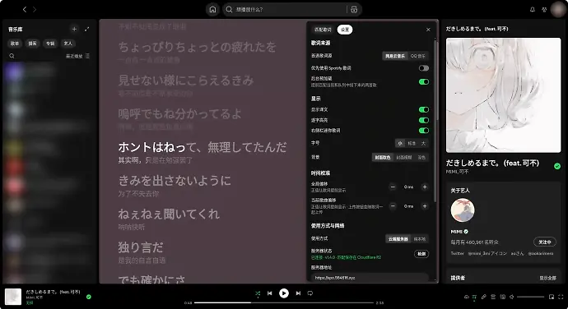568x309 pixels.
Task: Switch to the 设置 tab
Action: [x=345, y=30]
